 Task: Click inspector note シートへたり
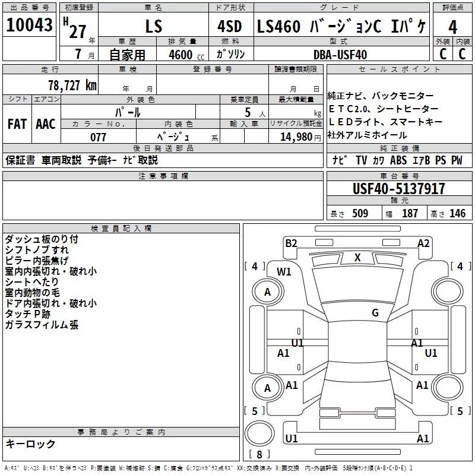pos(32,281)
